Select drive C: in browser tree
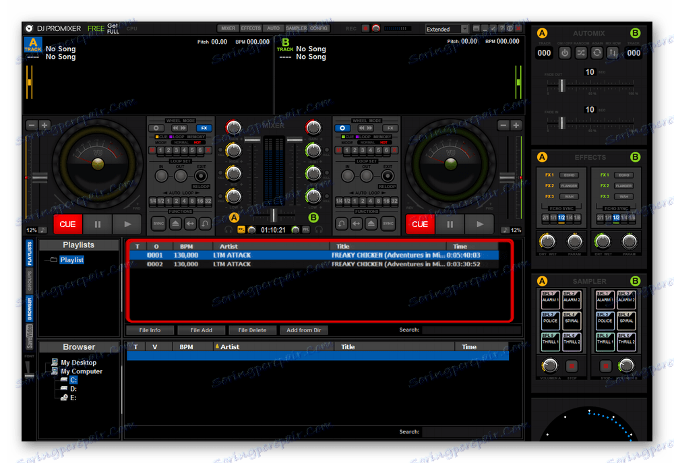 pos(73,380)
